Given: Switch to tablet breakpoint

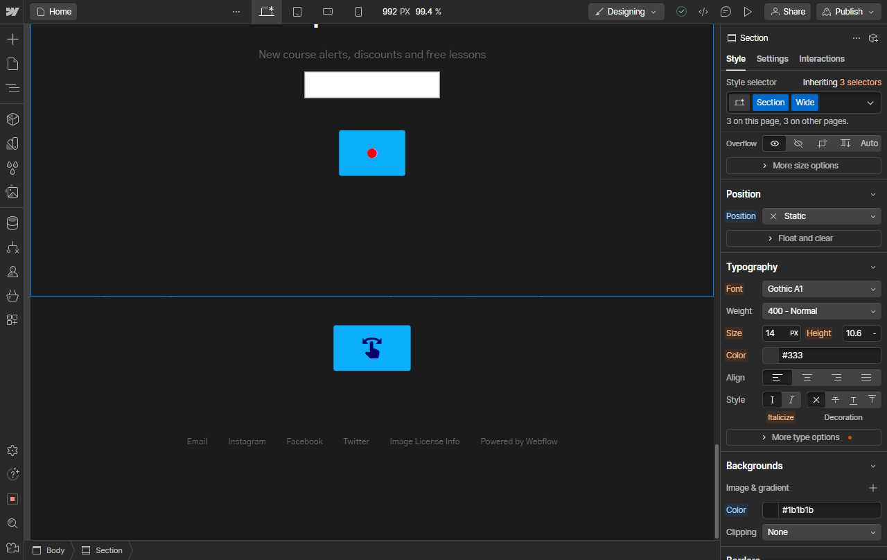Looking at the screenshot, I should 297,12.
